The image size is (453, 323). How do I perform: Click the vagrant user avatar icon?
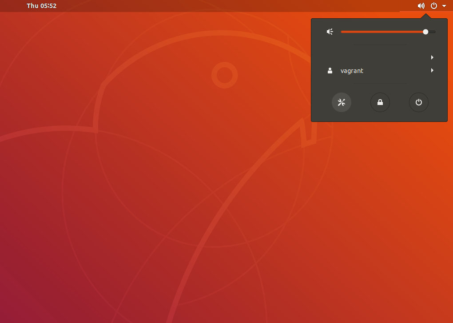330,70
